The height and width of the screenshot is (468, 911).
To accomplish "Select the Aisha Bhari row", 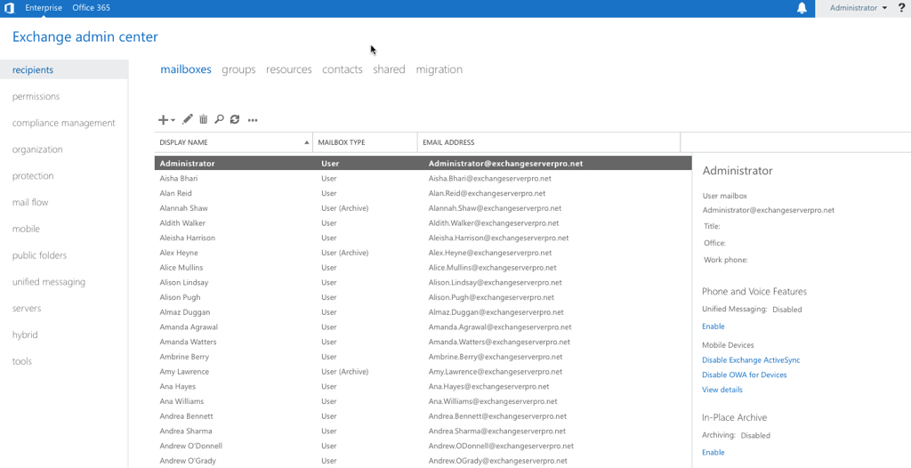I will point(423,179).
